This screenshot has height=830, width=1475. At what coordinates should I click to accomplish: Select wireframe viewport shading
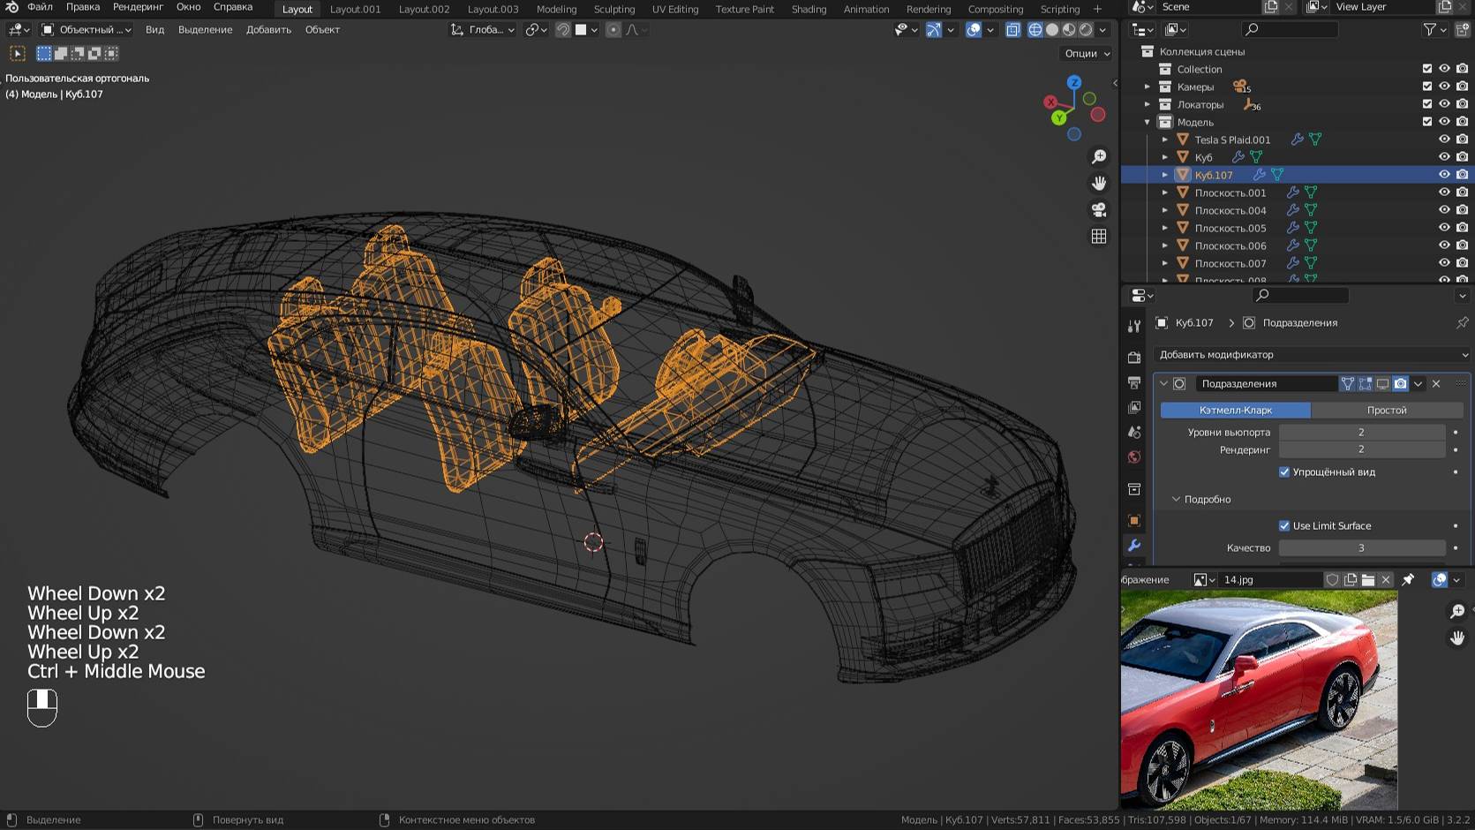point(1035,29)
